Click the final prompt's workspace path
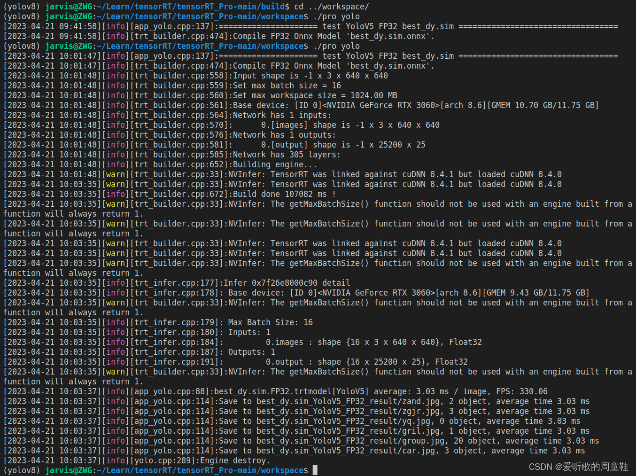 (200, 470)
